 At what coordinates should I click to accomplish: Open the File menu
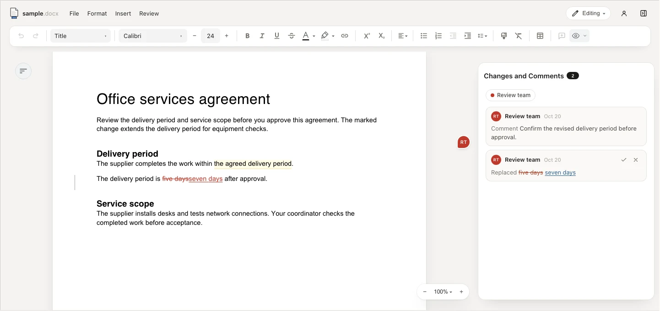74,13
